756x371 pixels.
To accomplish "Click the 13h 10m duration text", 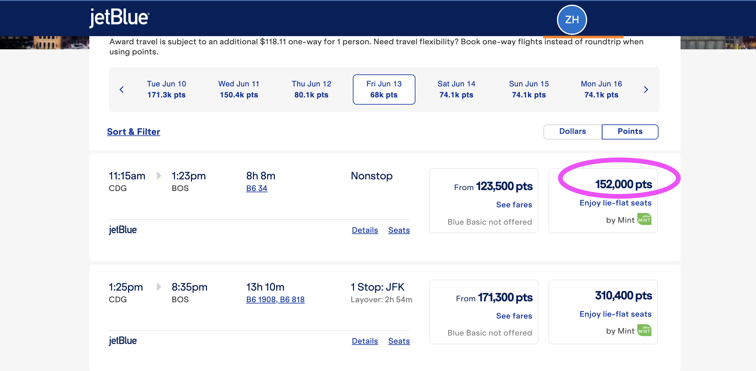I will point(265,287).
